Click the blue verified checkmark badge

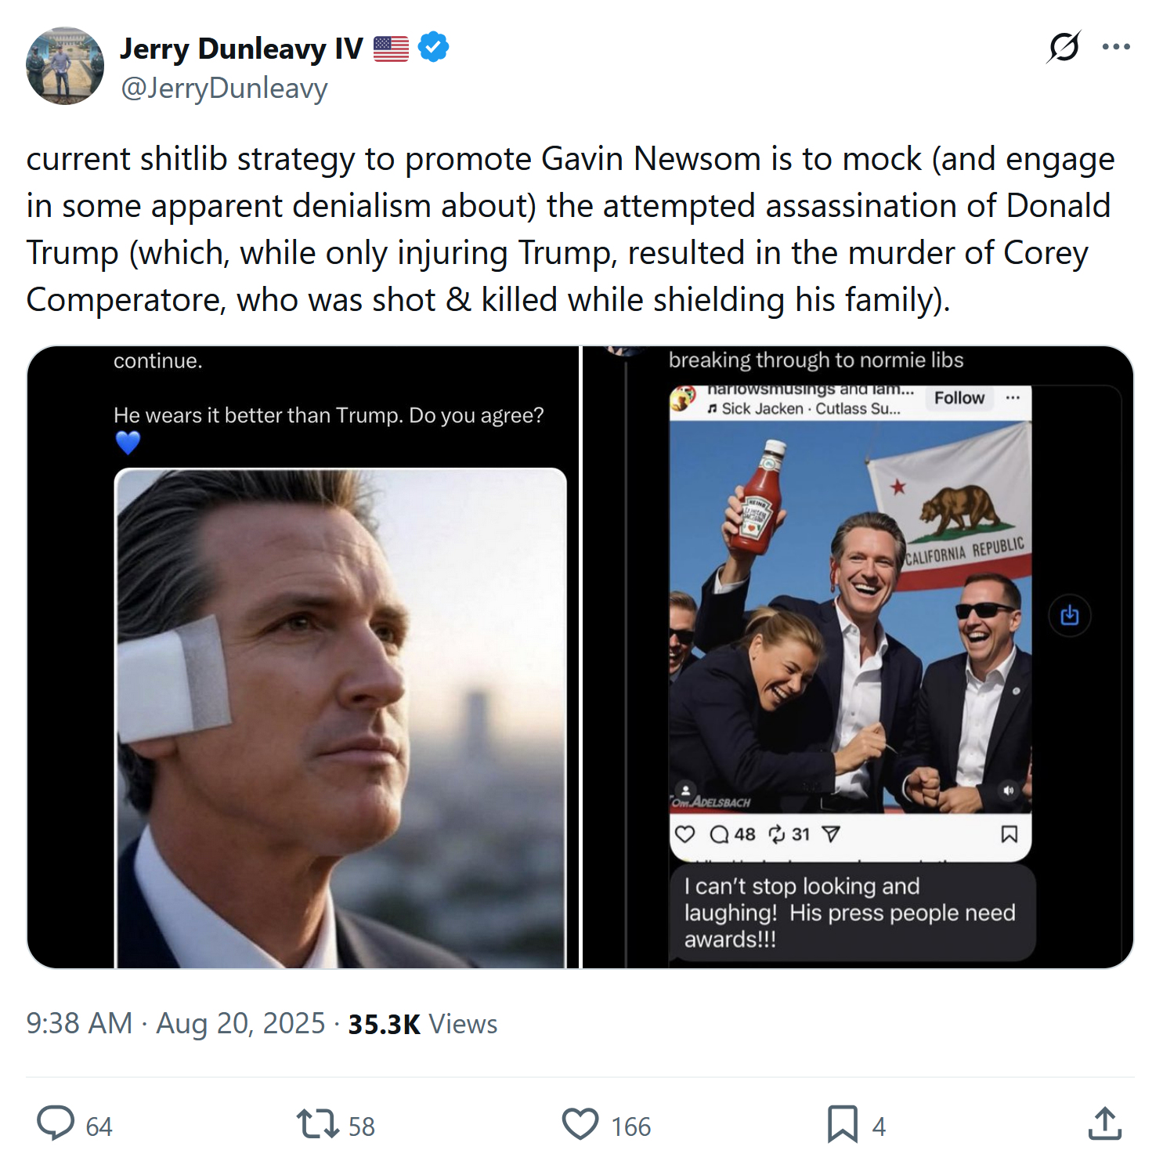point(433,48)
